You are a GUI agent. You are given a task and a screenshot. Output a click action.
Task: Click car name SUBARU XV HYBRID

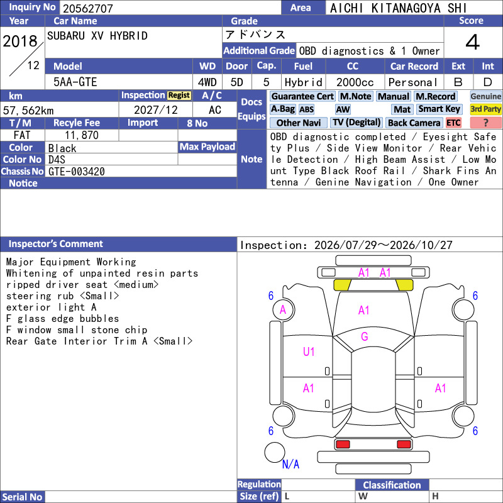tap(97, 36)
